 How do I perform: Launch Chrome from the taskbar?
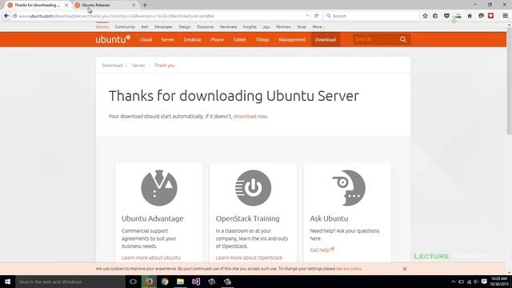[165, 282]
